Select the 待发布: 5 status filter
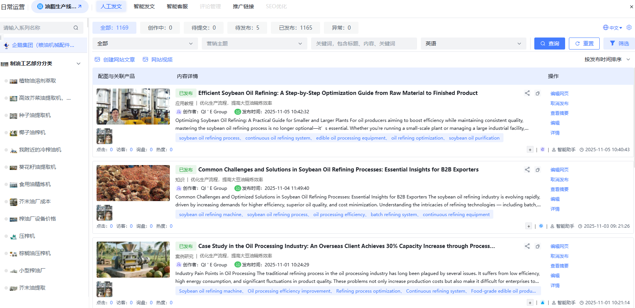 247,28
